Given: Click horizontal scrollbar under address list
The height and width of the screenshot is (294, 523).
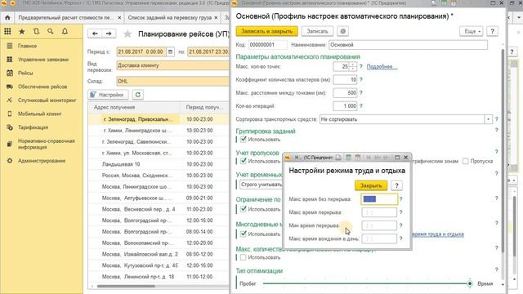Looking at the screenshot, I should pos(126,286).
